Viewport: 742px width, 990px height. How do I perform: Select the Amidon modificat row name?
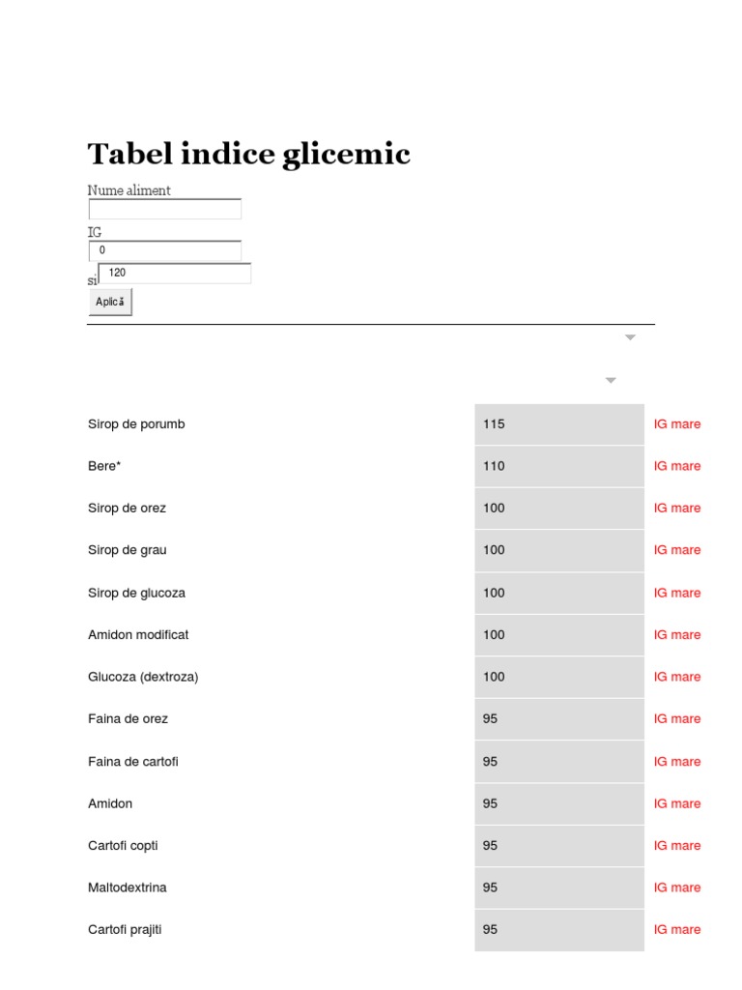click(138, 634)
